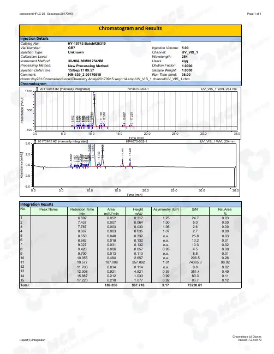The image size is (274, 354).
Task: Click vial number value 'GB7'
Action: [x=72, y=48]
